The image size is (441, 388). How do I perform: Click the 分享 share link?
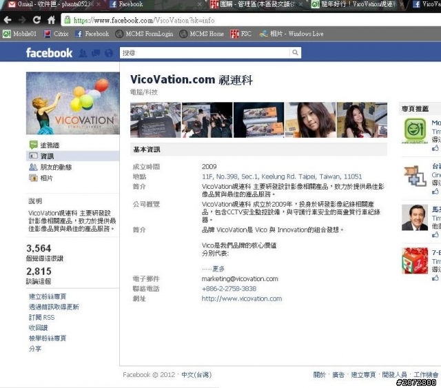(35, 349)
